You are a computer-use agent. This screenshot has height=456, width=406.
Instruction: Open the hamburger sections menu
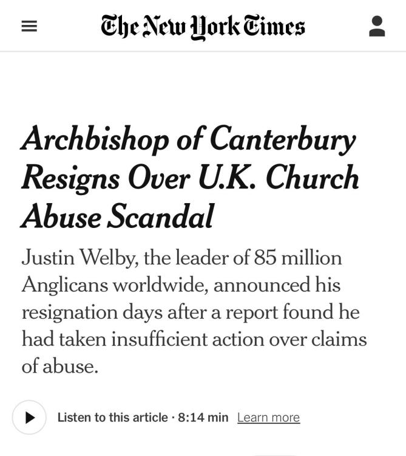tap(29, 26)
